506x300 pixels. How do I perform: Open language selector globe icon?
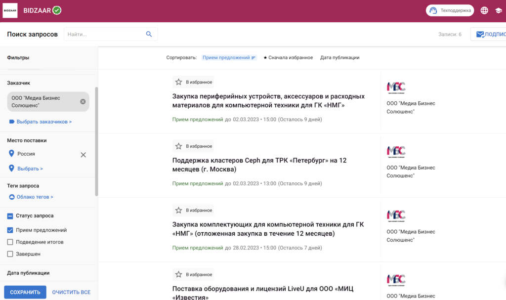[x=484, y=10]
